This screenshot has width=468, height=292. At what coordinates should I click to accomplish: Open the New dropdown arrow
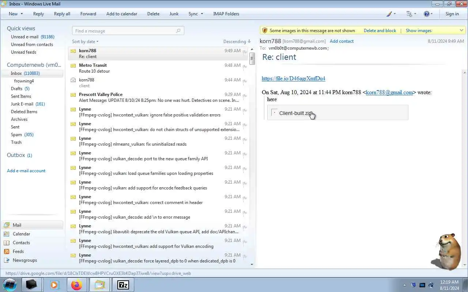(x=22, y=14)
